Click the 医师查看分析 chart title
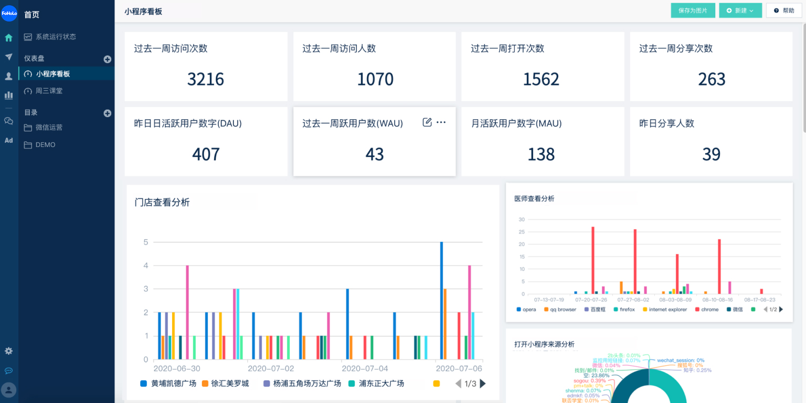This screenshot has width=806, height=403. [534, 198]
